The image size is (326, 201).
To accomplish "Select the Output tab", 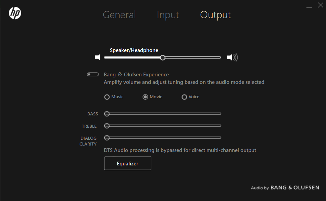I will pos(215,15).
